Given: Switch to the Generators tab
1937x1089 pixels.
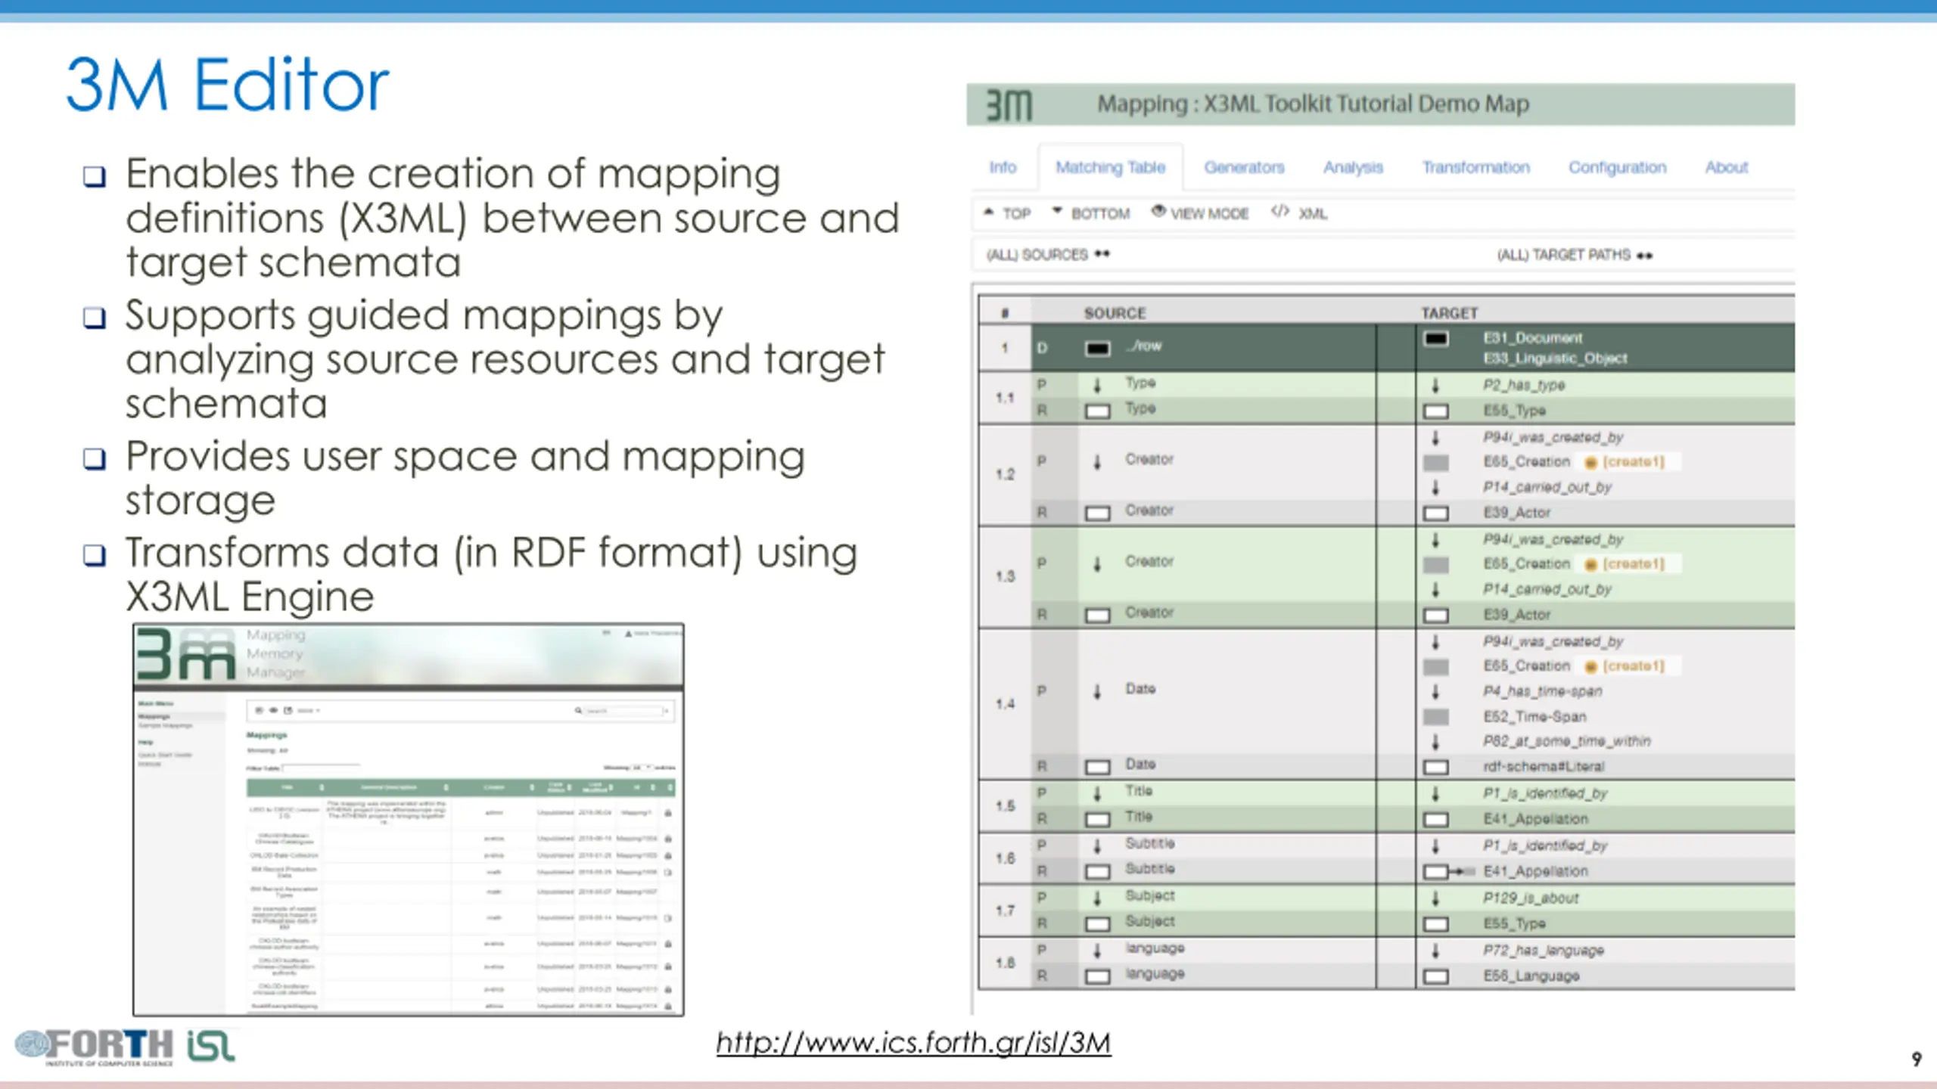Looking at the screenshot, I should [1244, 167].
